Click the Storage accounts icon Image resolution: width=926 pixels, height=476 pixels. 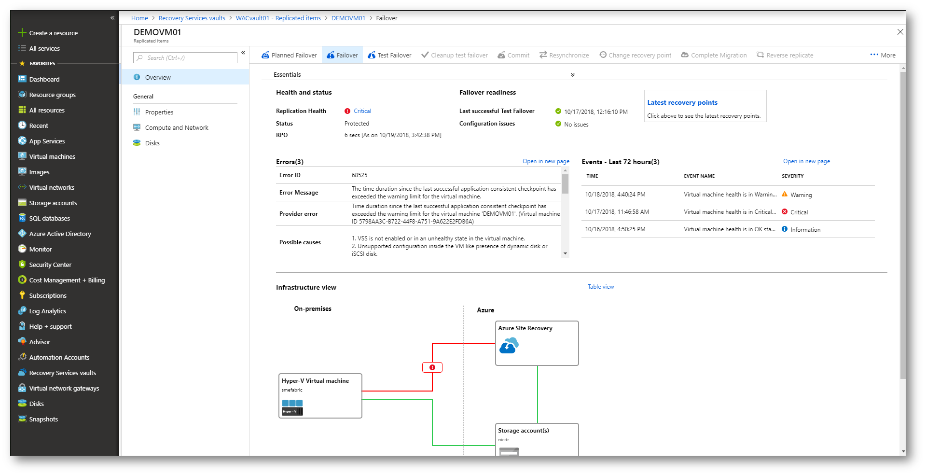point(22,203)
